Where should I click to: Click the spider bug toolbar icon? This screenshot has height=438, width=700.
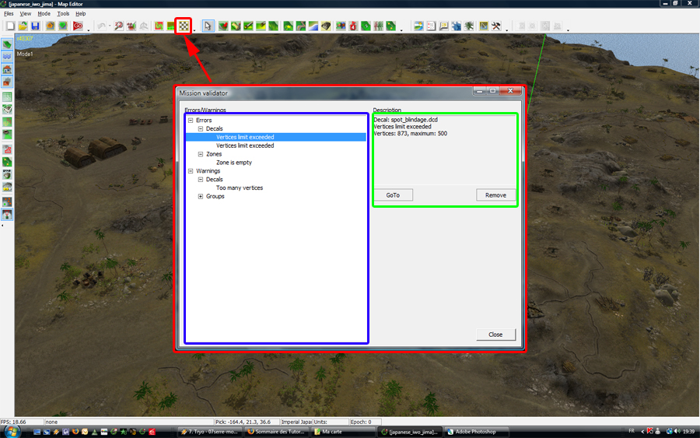pos(469,26)
